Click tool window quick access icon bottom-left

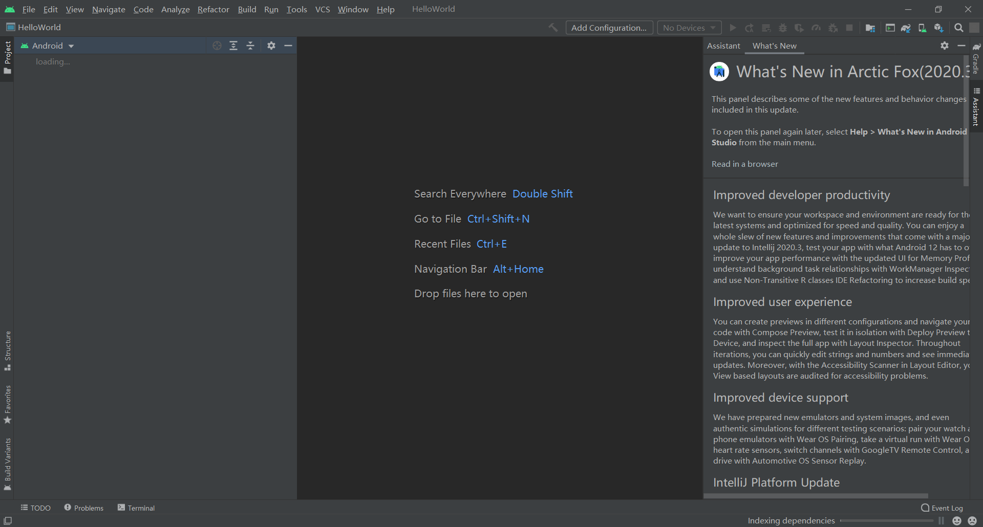[8, 521]
